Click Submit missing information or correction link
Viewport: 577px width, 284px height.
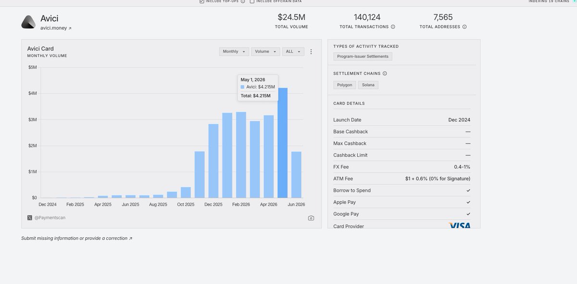coord(76,238)
